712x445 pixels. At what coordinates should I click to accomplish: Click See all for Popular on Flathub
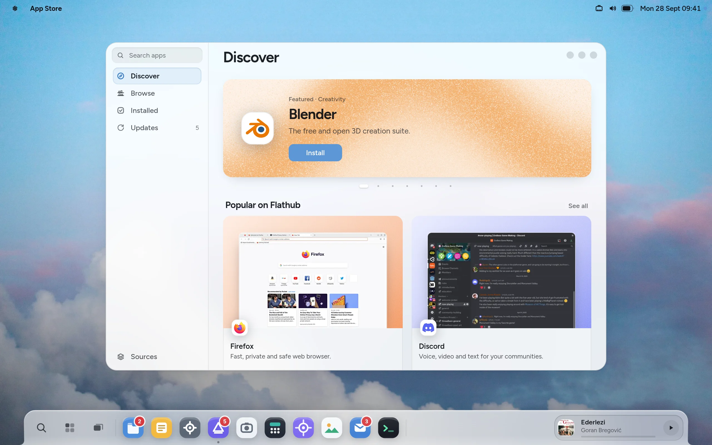[578, 206]
